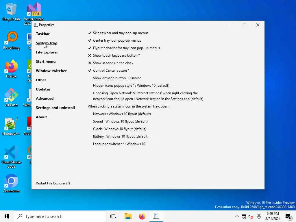Enable Show seconds in the clock
The image size is (296, 222).
coord(111,63)
